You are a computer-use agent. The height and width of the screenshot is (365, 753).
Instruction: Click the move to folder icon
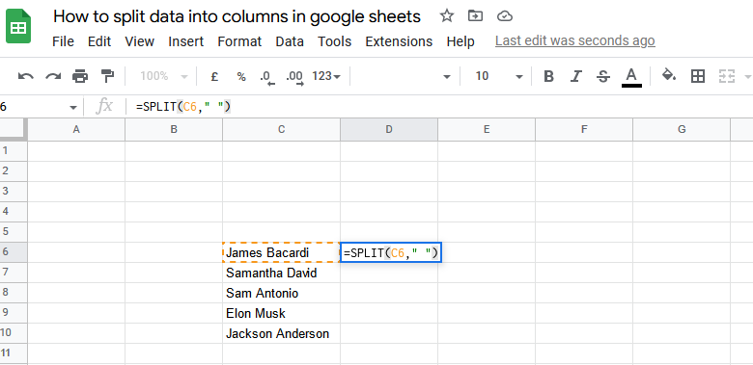coord(475,16)
